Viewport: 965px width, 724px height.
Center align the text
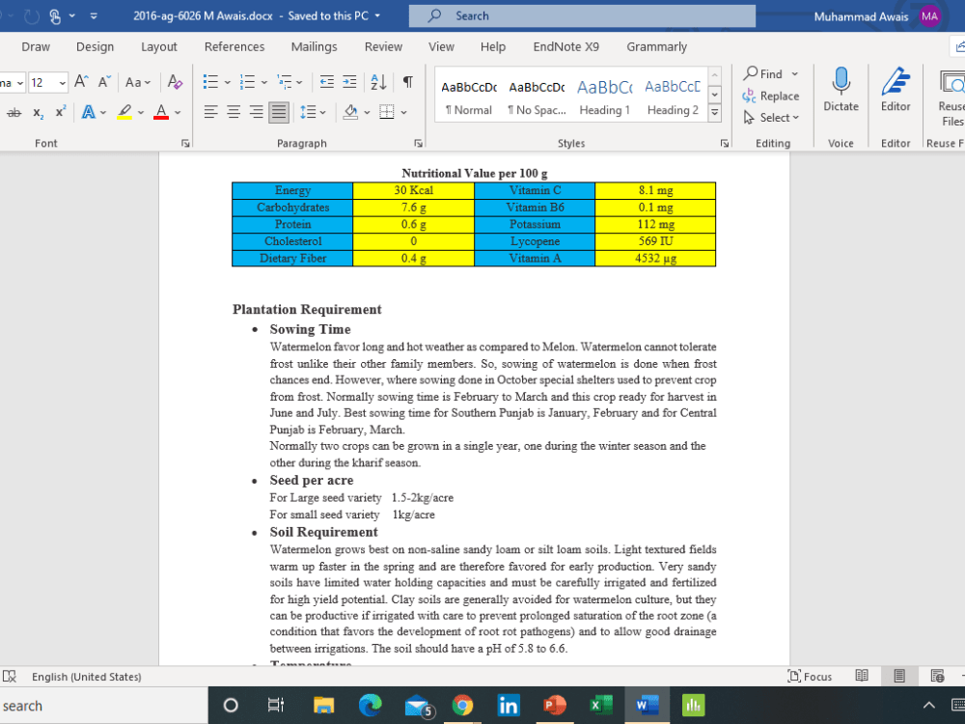[234, 112]
